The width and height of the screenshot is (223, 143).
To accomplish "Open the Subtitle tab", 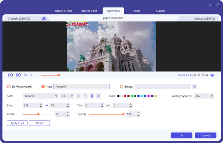I will 161,11.
